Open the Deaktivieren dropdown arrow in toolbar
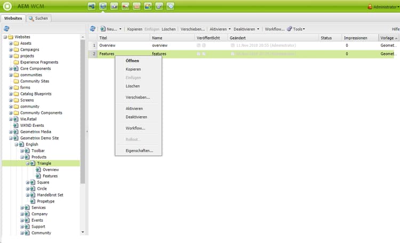The height and width of the screenshot is (243, 400). tap(258, 29)
